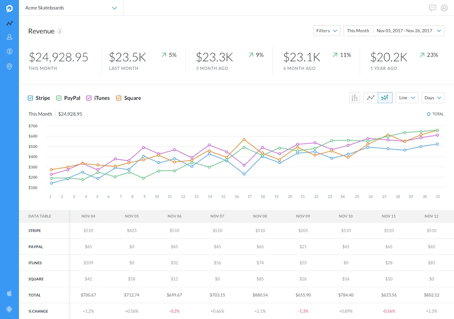Open the charts analytics sidebar icon
The width and height of the screenshot is (454, 319).
tap(10, 23)
